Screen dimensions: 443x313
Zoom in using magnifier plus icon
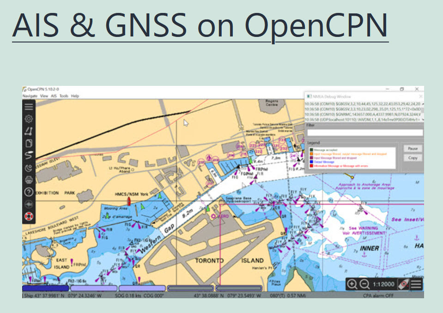pos(352,284)
